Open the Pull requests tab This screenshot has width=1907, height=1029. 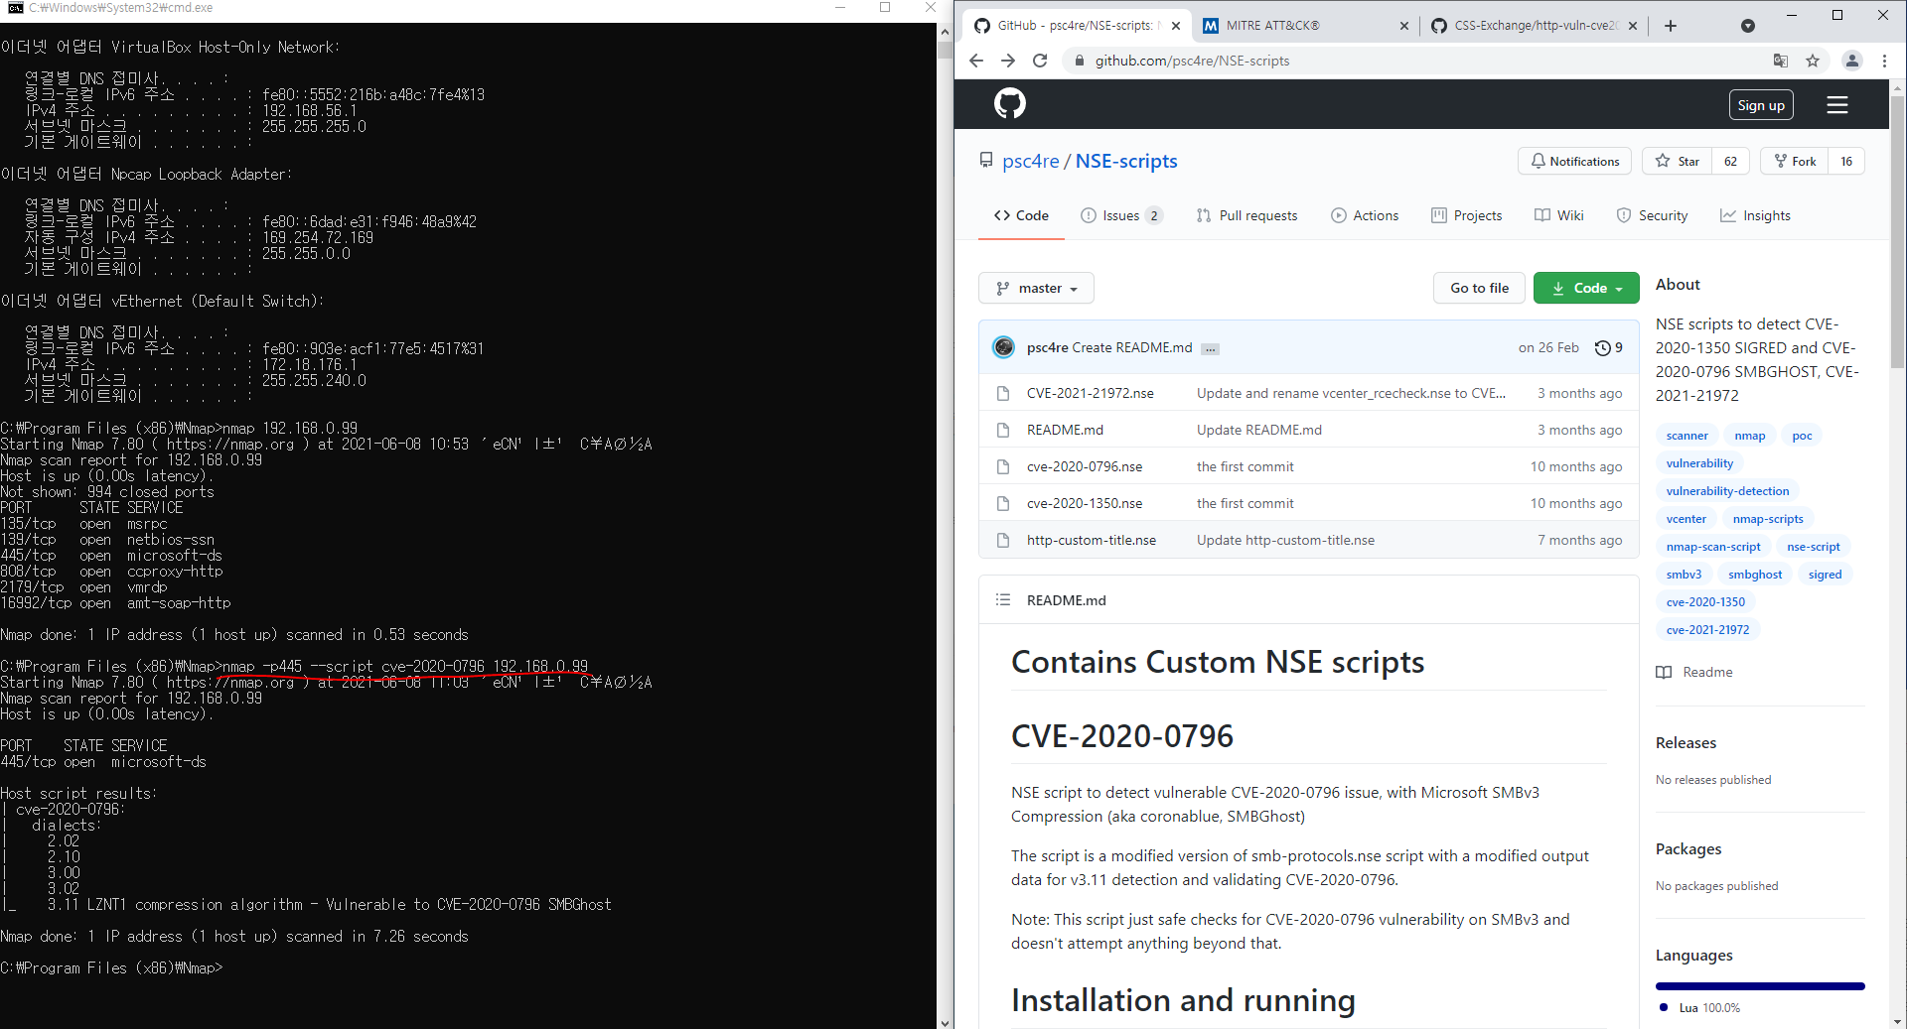pos(1247,215)
